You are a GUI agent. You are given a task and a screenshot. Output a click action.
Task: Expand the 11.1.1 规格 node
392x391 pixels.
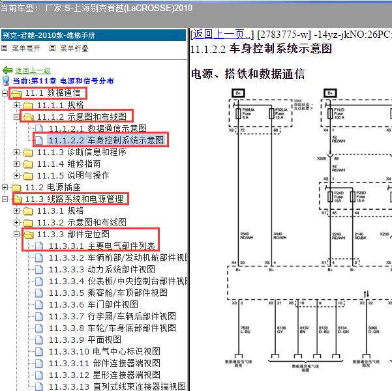[16, 105]
